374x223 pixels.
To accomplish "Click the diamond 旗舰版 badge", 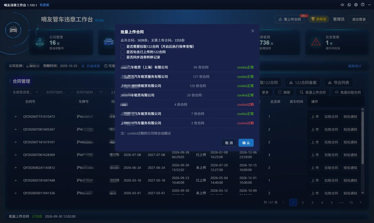I will point(319,19).
